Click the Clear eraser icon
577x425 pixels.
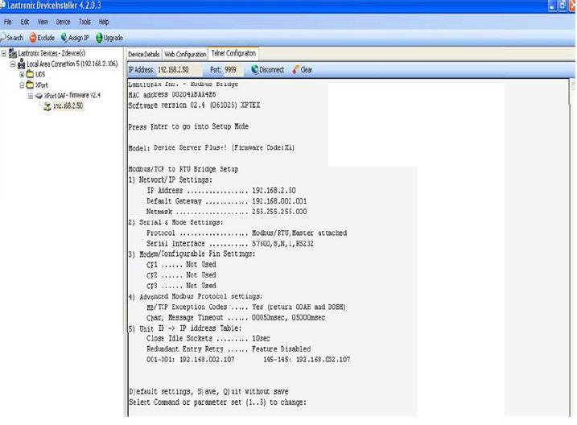(x=296, y=69)
